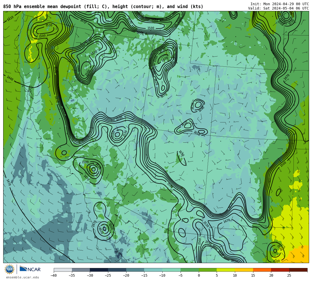The height and width of the screenshot is (281, 312).
Task: Click the -10 colorbar tick label
Action: 162,276
